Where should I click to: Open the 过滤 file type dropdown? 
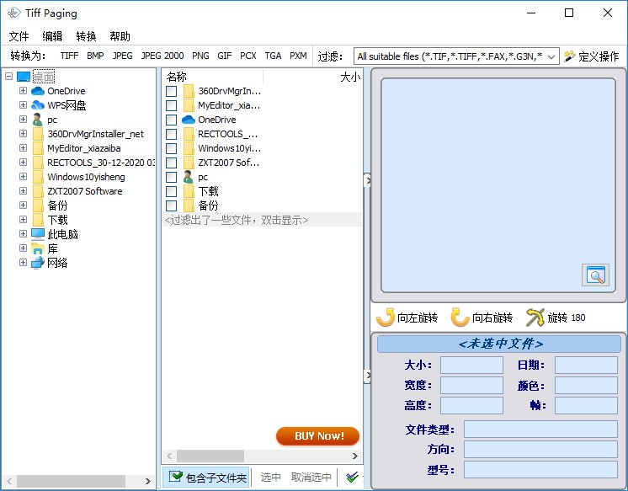[551, 56]
